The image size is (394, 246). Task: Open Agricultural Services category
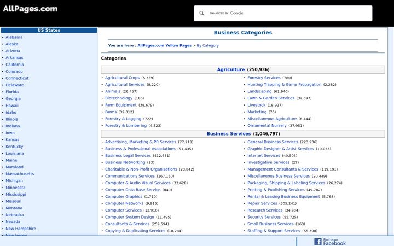coord(125,85)
